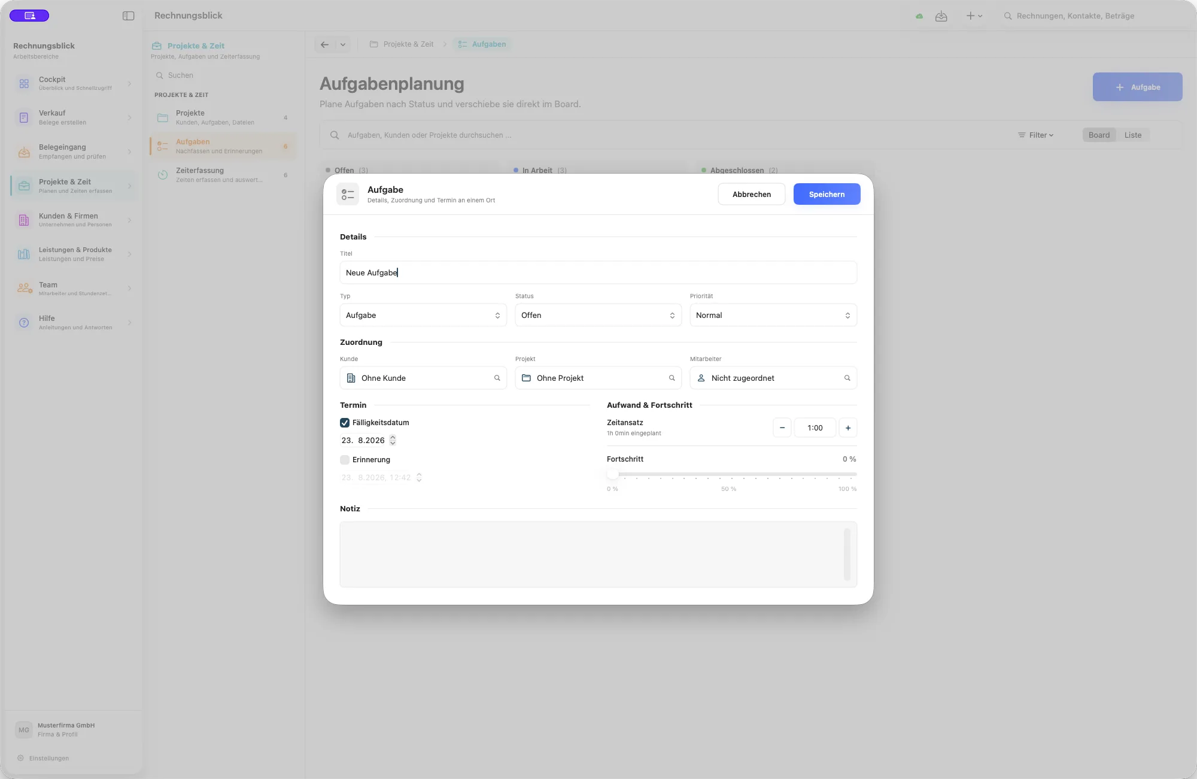This screenshot has height=779, width=1197.
Task: Switch to Liste view toggle
Action: tap(1132, 135)
